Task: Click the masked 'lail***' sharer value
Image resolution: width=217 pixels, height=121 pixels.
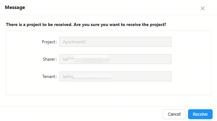Action: click(x=68, y=59)
